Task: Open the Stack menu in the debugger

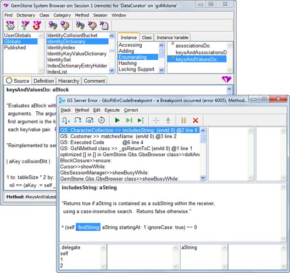Action: (66, 110)
